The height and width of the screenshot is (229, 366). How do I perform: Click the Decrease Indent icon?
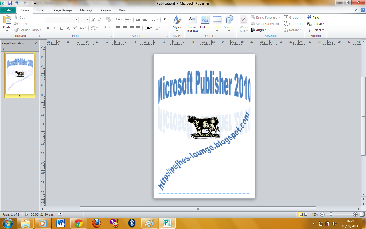(138, 20)
